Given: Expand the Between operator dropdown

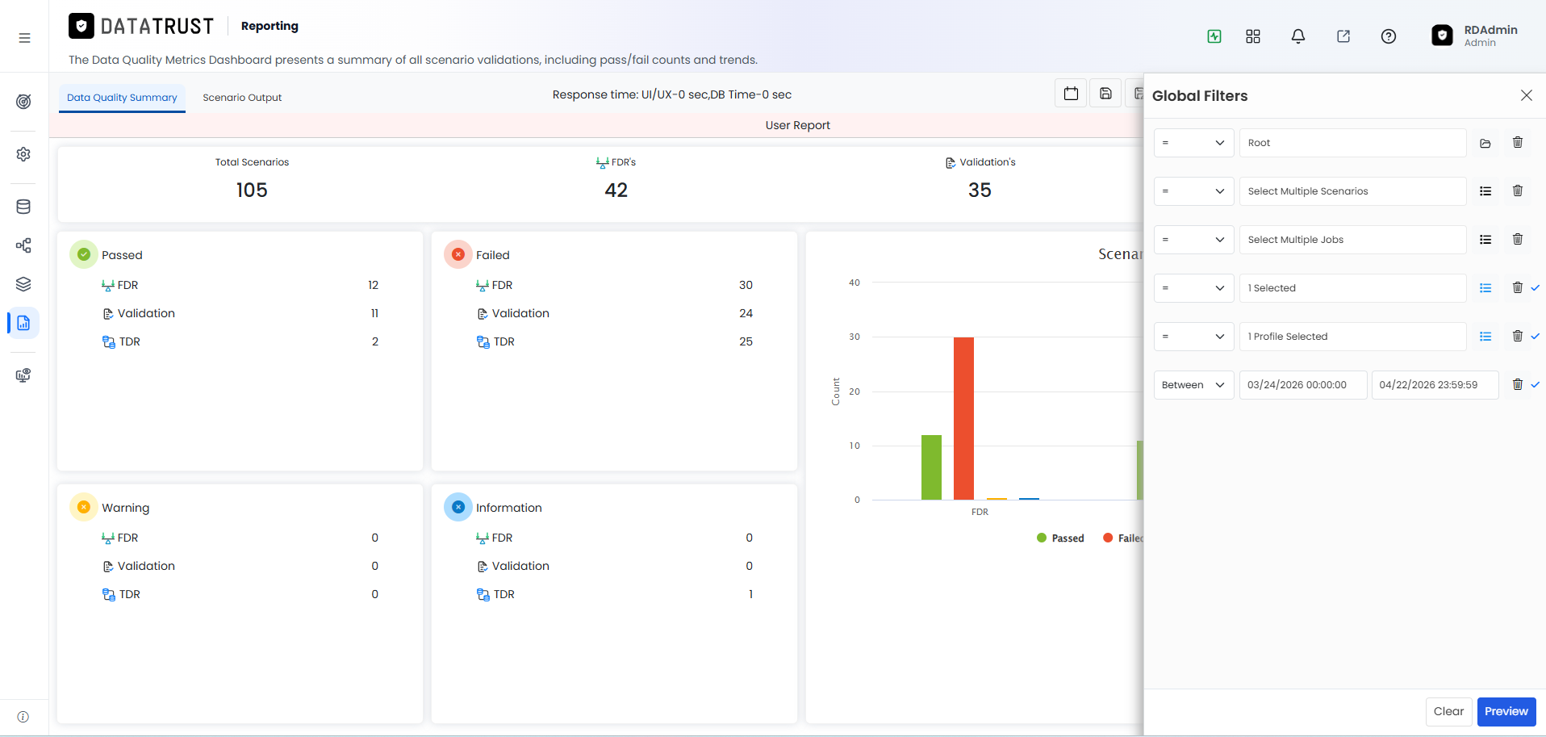Looking at the screenshot, I should [1193, 385].
